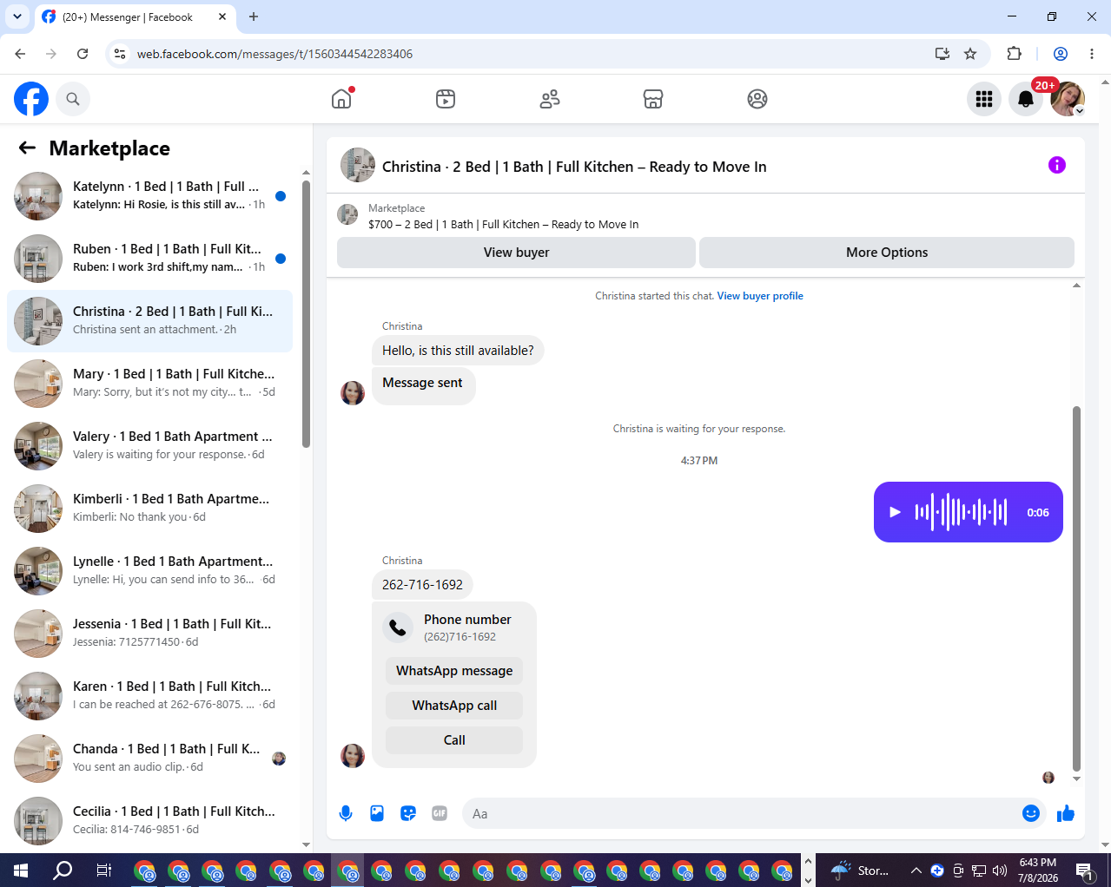Open Jessenia's conversation
This screenshot has width=1111, height=887.
pyautogui.click(x=149, y=634)
